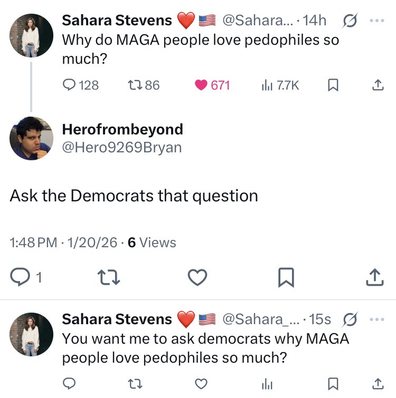396x398 pixels.
Task: Open more options on the top tweet
Action: (x=376, y=21)
